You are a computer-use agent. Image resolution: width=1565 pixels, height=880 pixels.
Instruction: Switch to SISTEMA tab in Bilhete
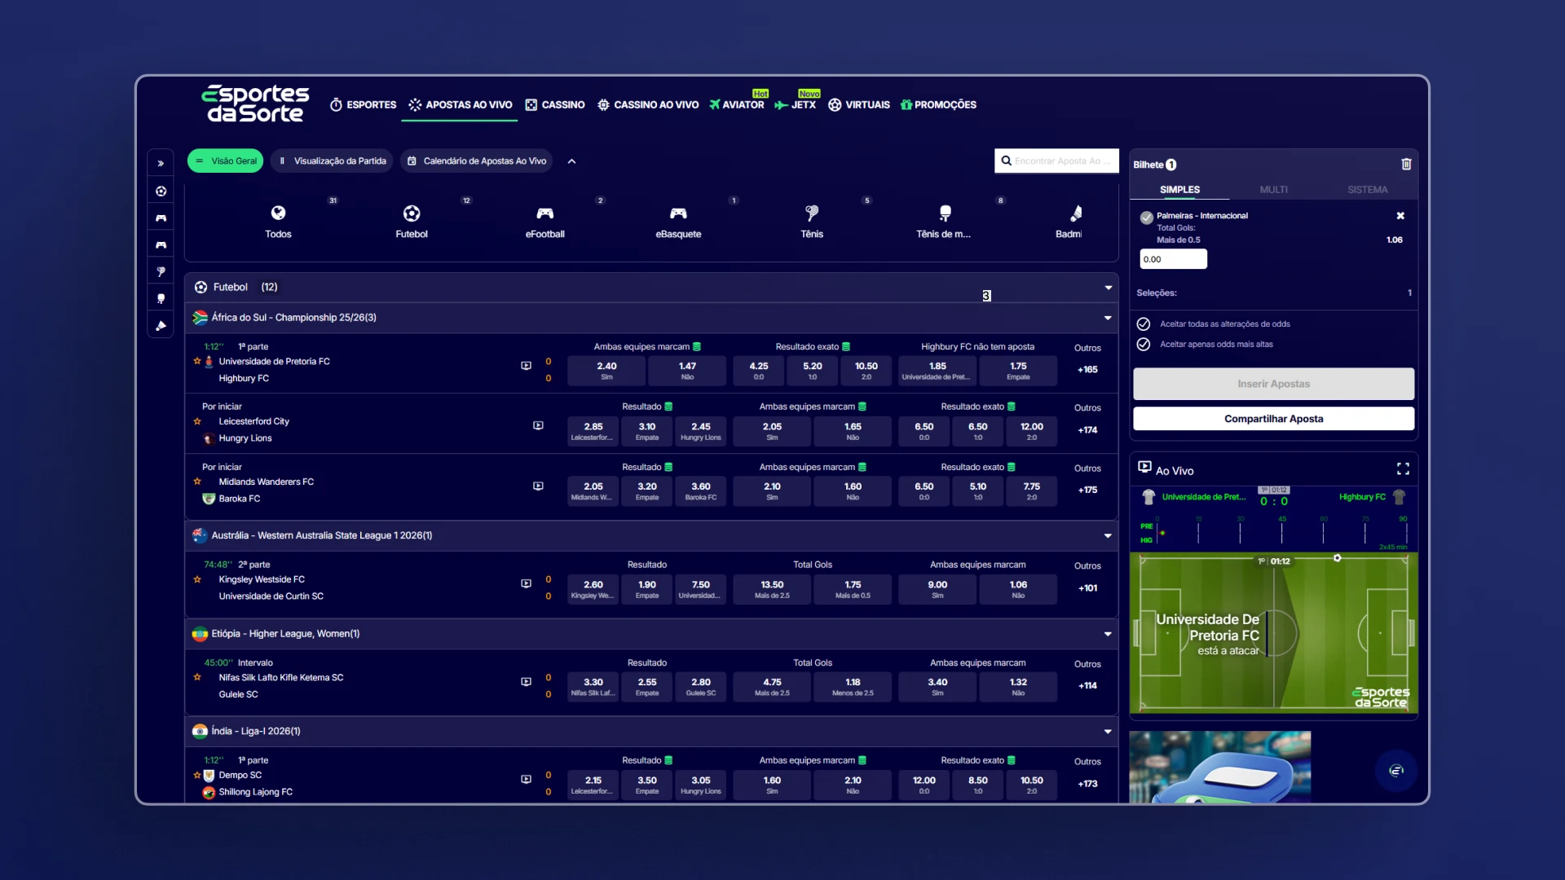pos(1367,190)
